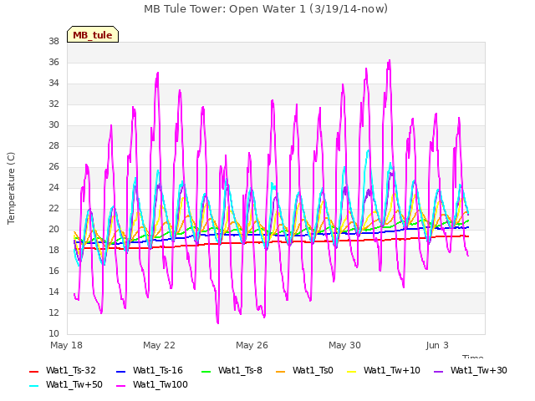Click the 10 y-axis tick label
535x401 pixels.
pos(53,333)
